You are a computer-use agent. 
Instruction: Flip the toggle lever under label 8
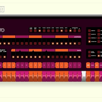(x=44, y=76)
